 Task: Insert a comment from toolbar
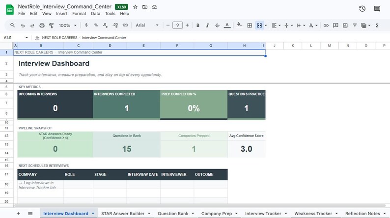pyautogui.click(x=335, y=25)
